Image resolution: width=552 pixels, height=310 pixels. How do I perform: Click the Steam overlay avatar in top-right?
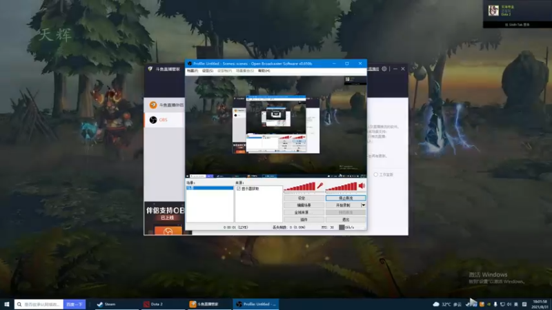pyautogui.click(x=493, y=10)
